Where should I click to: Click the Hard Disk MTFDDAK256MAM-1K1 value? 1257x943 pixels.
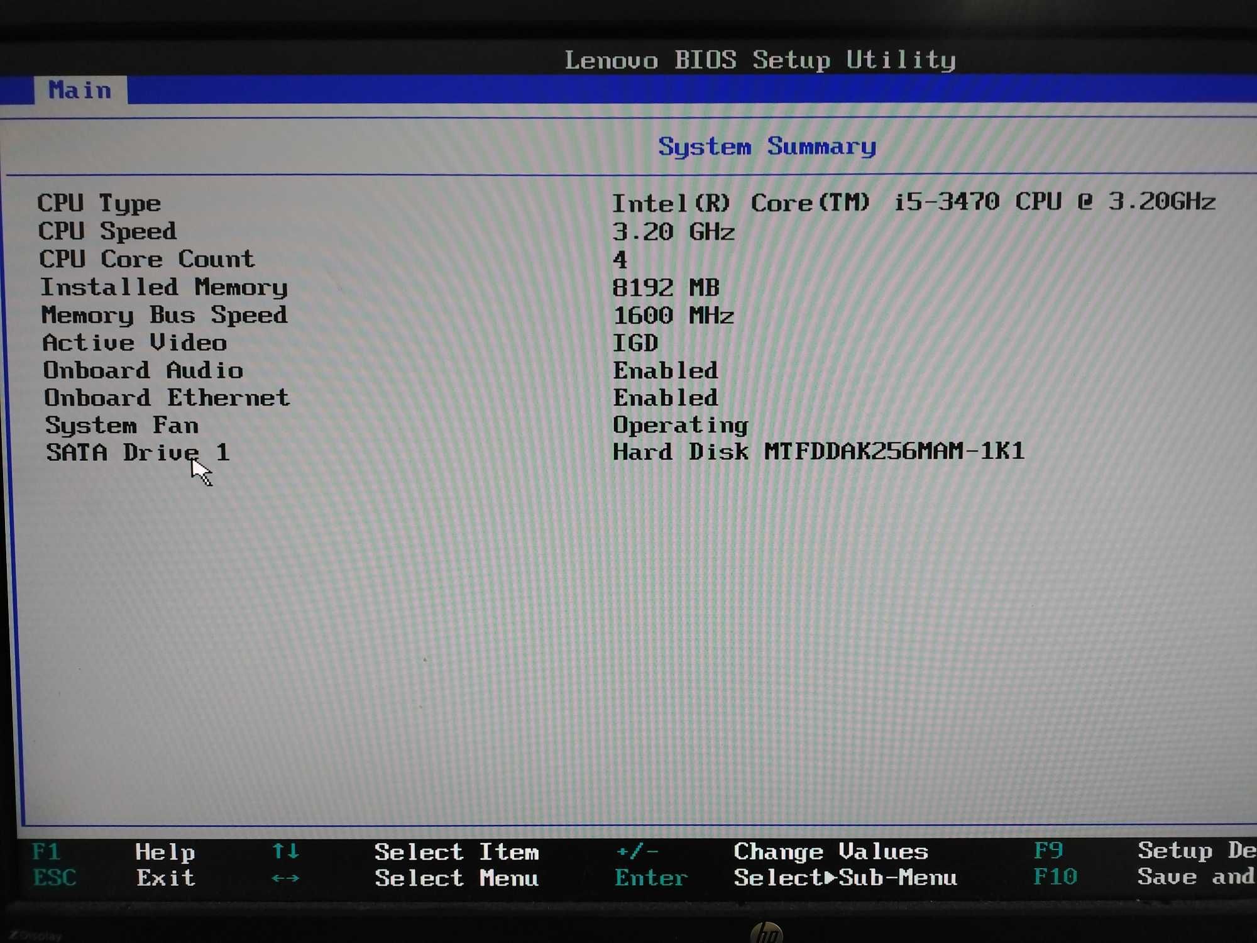(819, 451)
